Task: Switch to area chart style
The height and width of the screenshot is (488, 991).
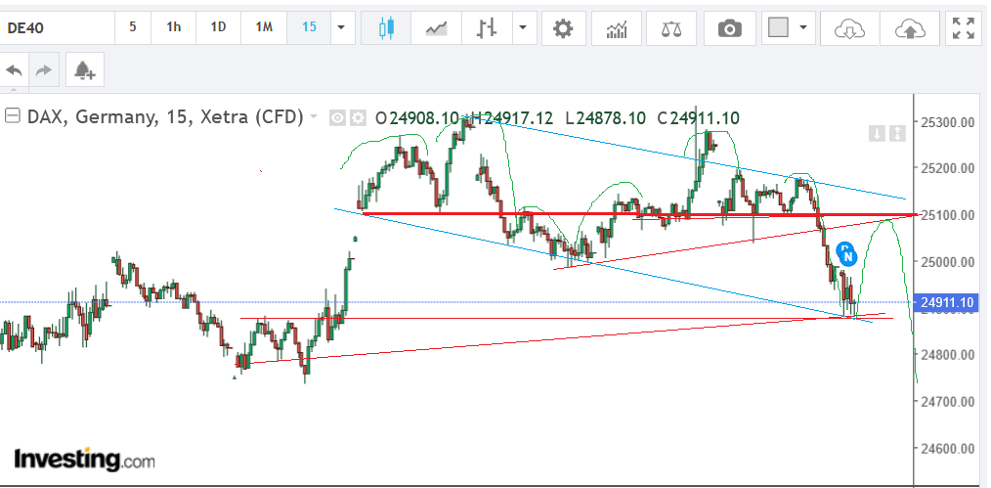Action: (x=436, y=28)
